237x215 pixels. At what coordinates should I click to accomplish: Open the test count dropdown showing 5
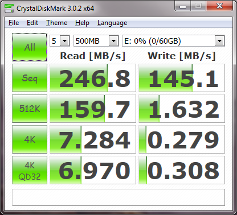[60, 41]
